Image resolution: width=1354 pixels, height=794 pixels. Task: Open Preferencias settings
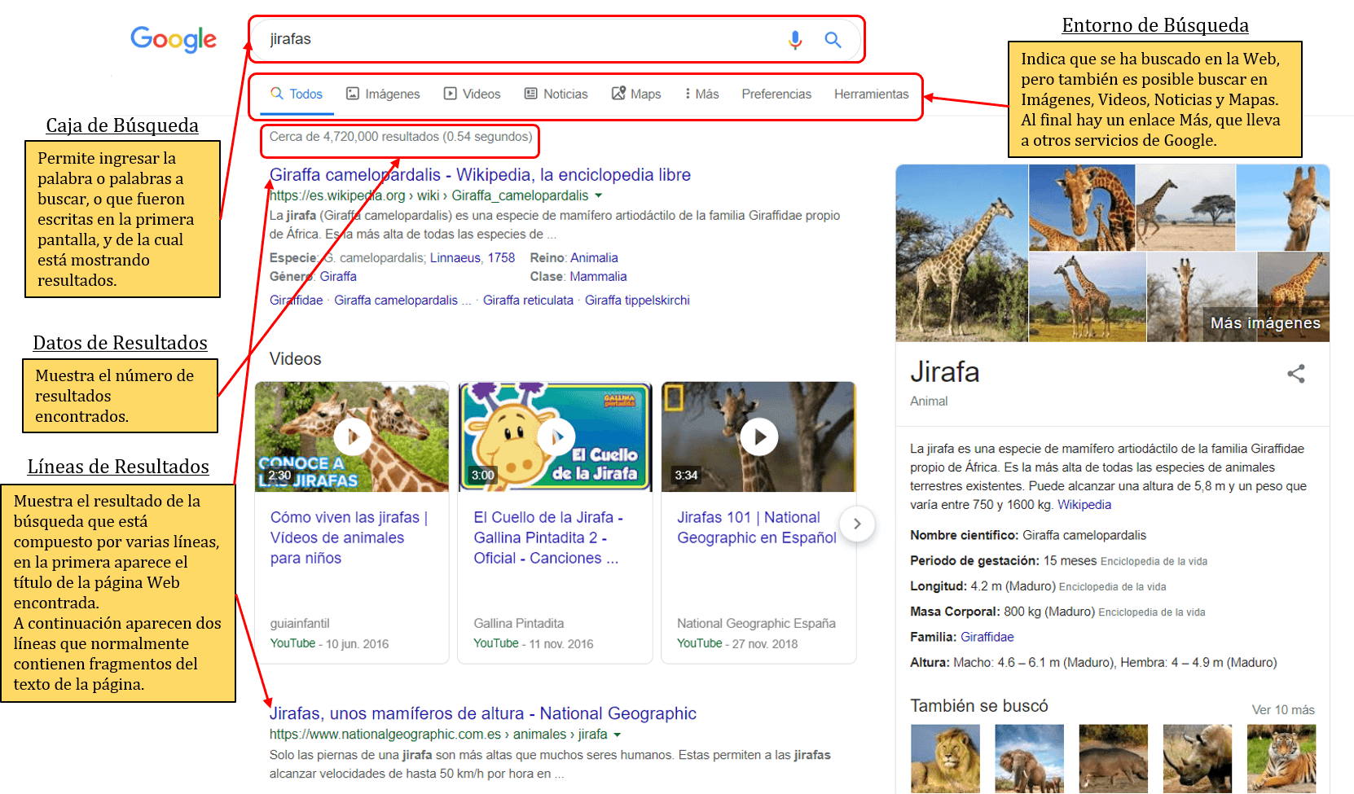click(776, 94)
